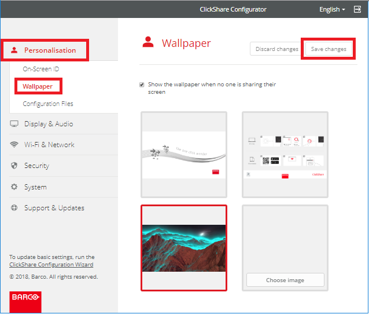Click the Personalisation person icon in sidebar
369x314 pixels.
pyautogui.click(x=14, y=50)
